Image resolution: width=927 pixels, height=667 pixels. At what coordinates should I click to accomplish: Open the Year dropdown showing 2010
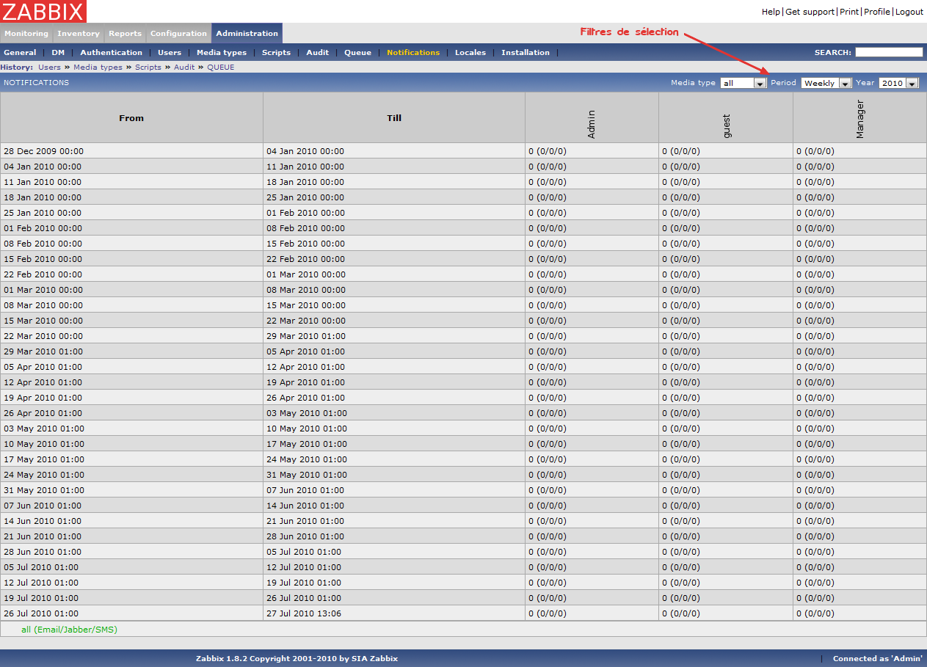898,83
